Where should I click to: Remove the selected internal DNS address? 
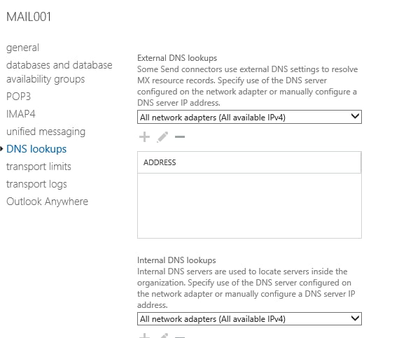click(180, 337)
